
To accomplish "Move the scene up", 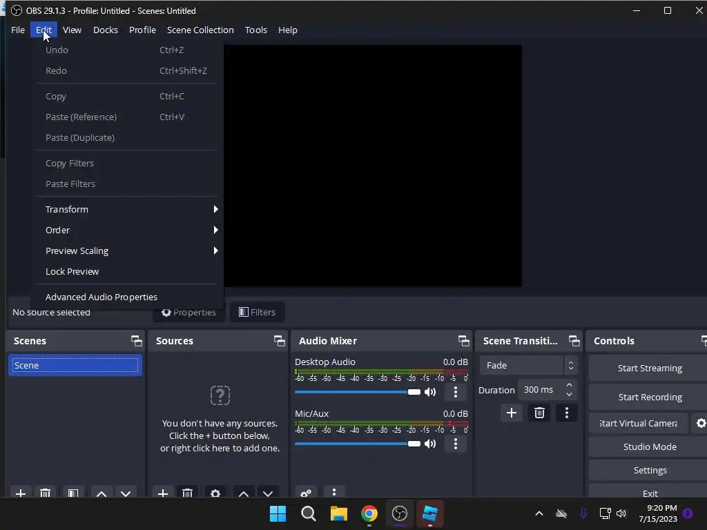I will [x=101, y=493].
